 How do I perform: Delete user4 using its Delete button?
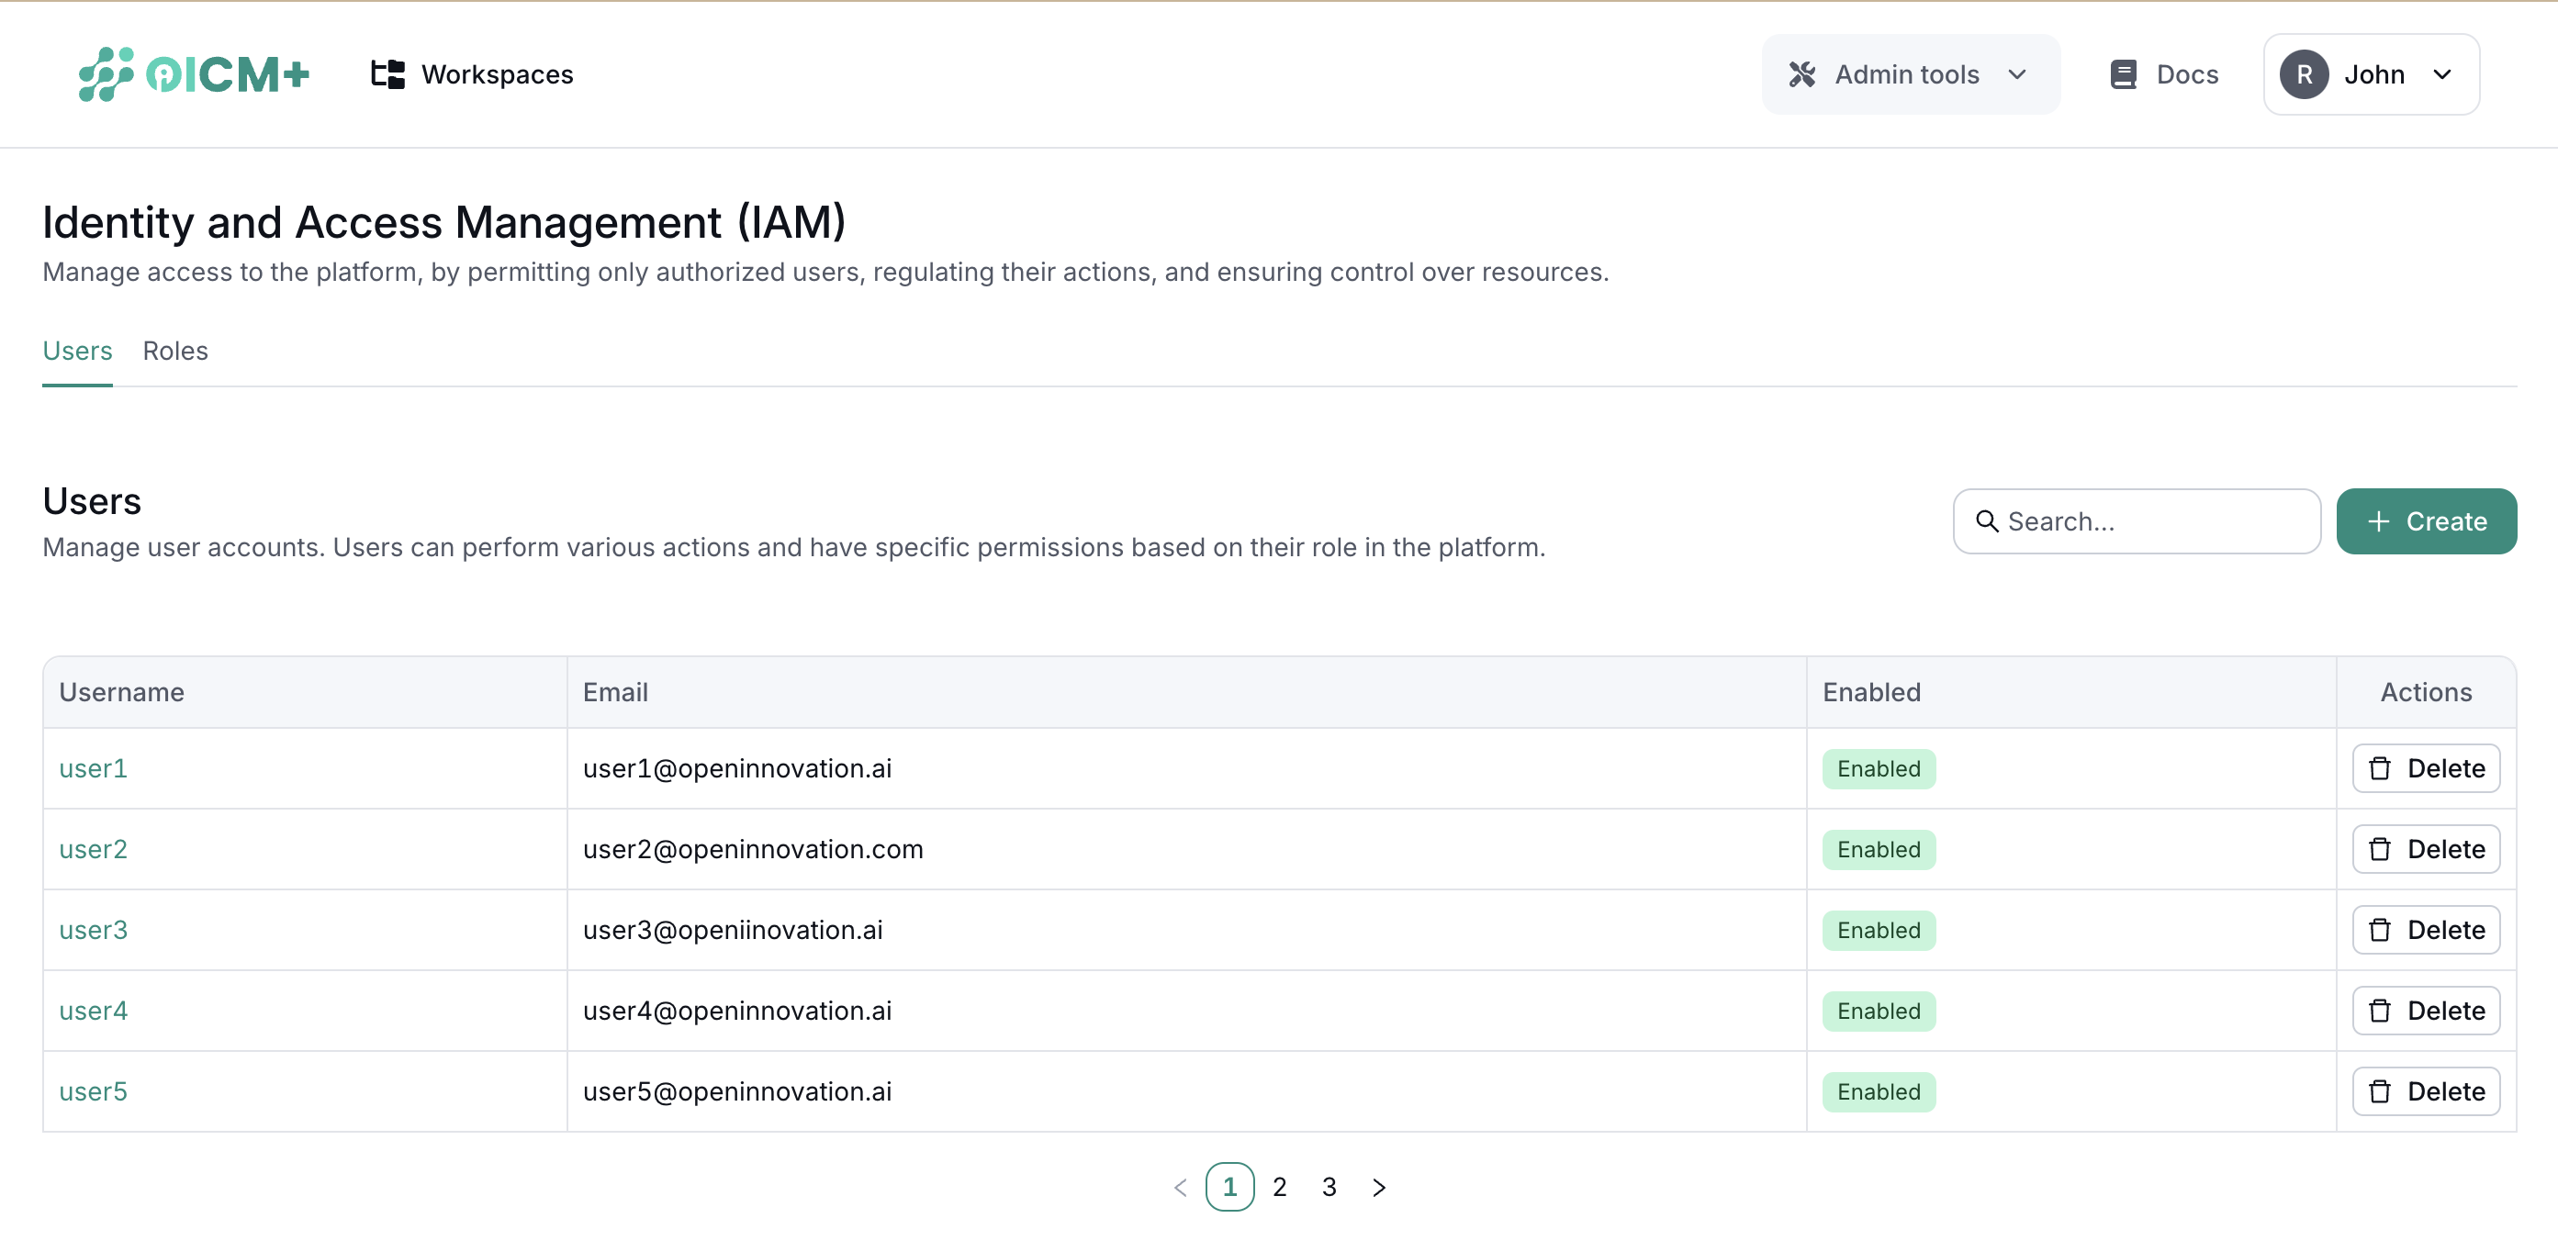pyautogui.click(x=2425, y=1011)
